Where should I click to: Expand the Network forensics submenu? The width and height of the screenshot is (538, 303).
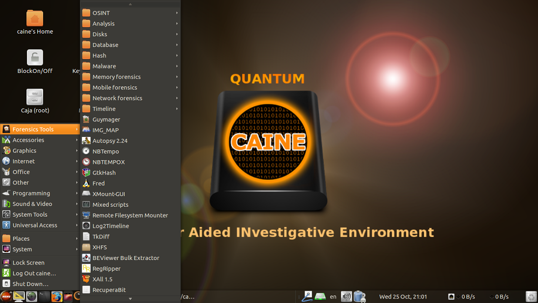[130, 98]
